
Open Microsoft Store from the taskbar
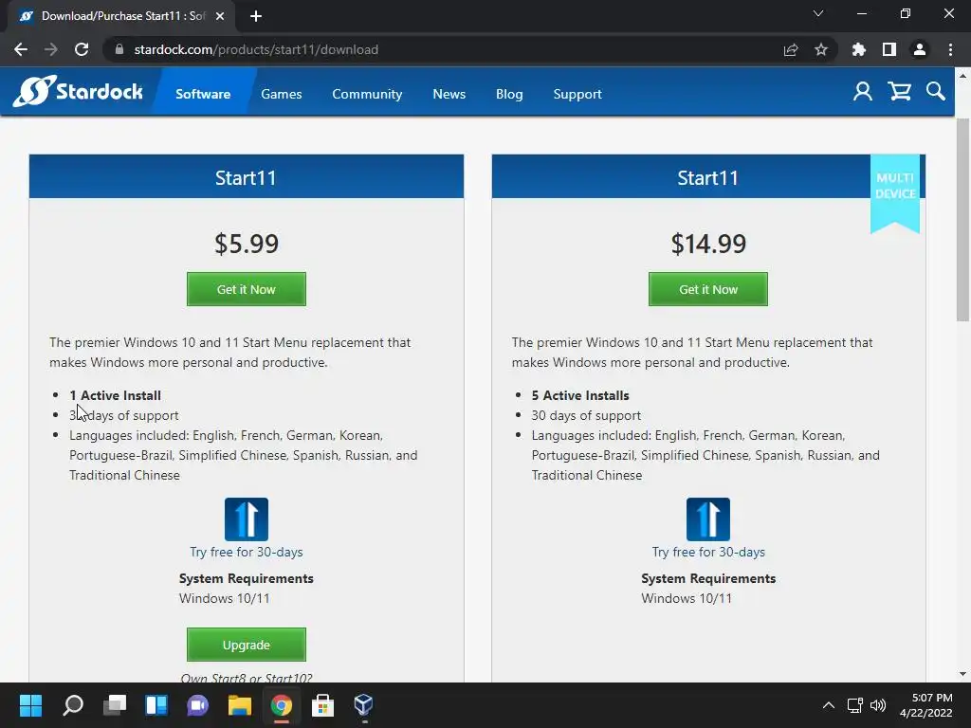[x=322, y=704]
